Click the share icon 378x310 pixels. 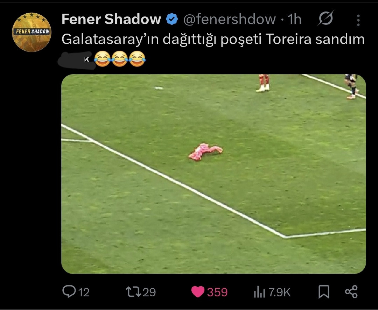point(351,292)
